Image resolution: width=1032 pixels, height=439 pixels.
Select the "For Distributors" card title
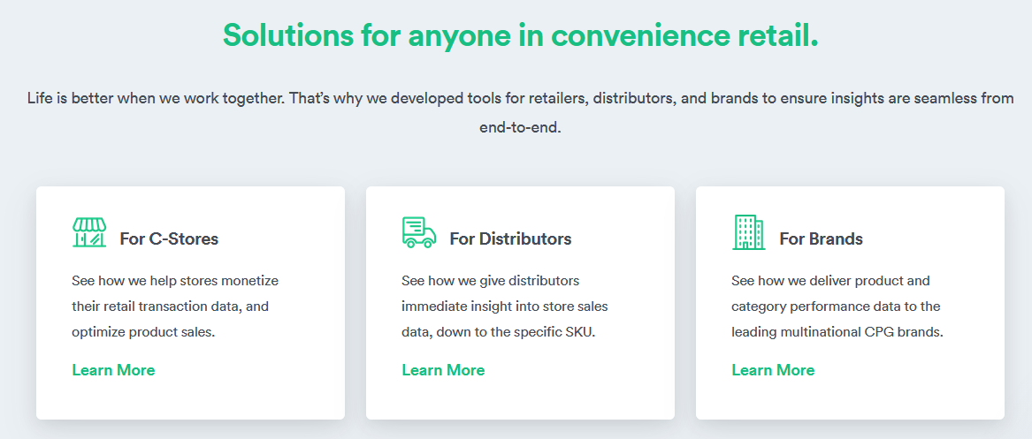tap(510, 238)
